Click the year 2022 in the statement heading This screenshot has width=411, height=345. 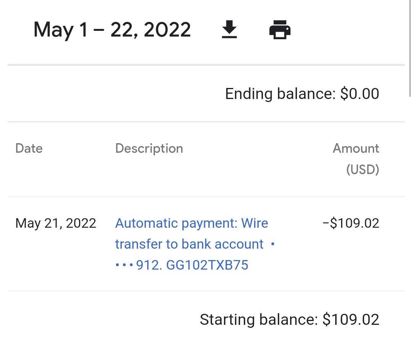pyautogui.click(x=167, y=30)
